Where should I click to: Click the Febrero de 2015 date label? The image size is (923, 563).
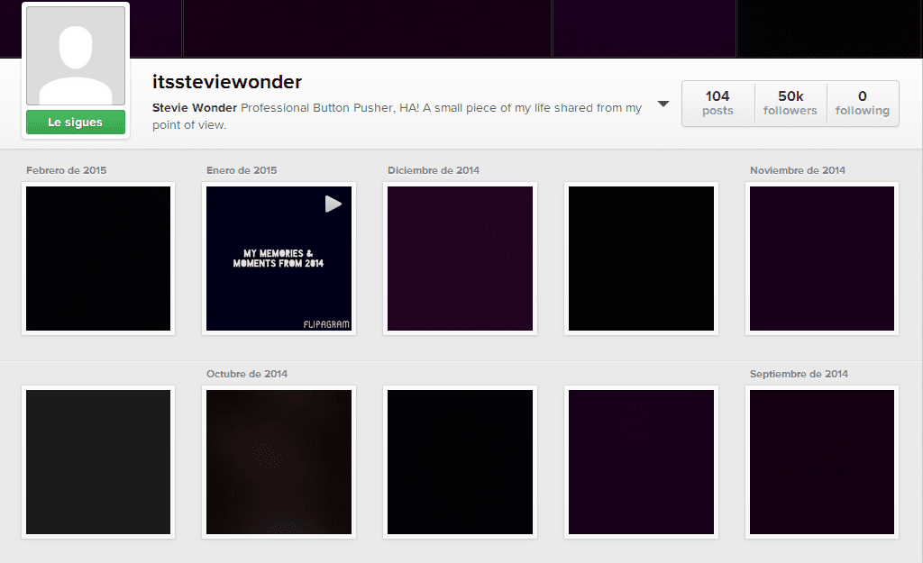point(67,170)
